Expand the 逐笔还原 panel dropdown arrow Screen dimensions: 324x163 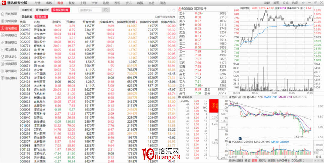tap(179, 97)
